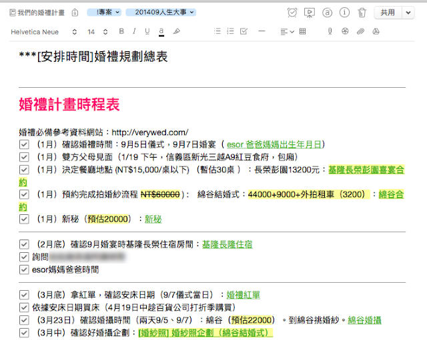Open esor 爸爸媽媽出生年月日 link

[274, 144]
